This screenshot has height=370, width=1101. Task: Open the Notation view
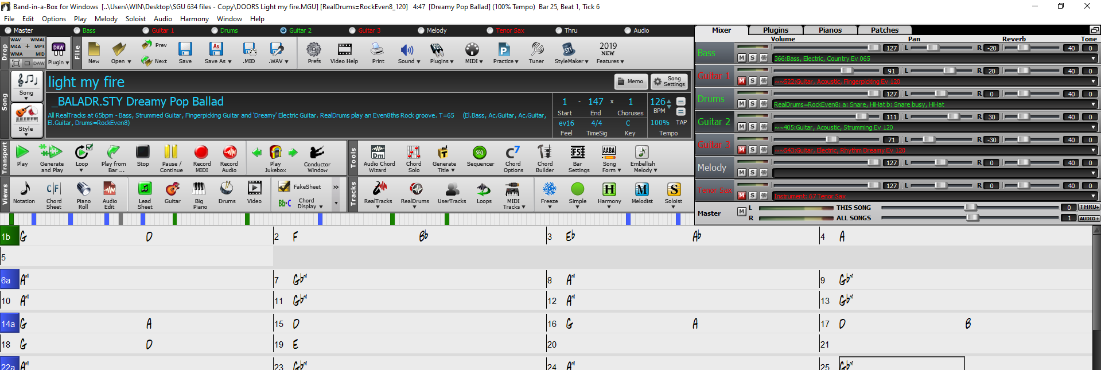pyautogui.click(x=24, y=193)
